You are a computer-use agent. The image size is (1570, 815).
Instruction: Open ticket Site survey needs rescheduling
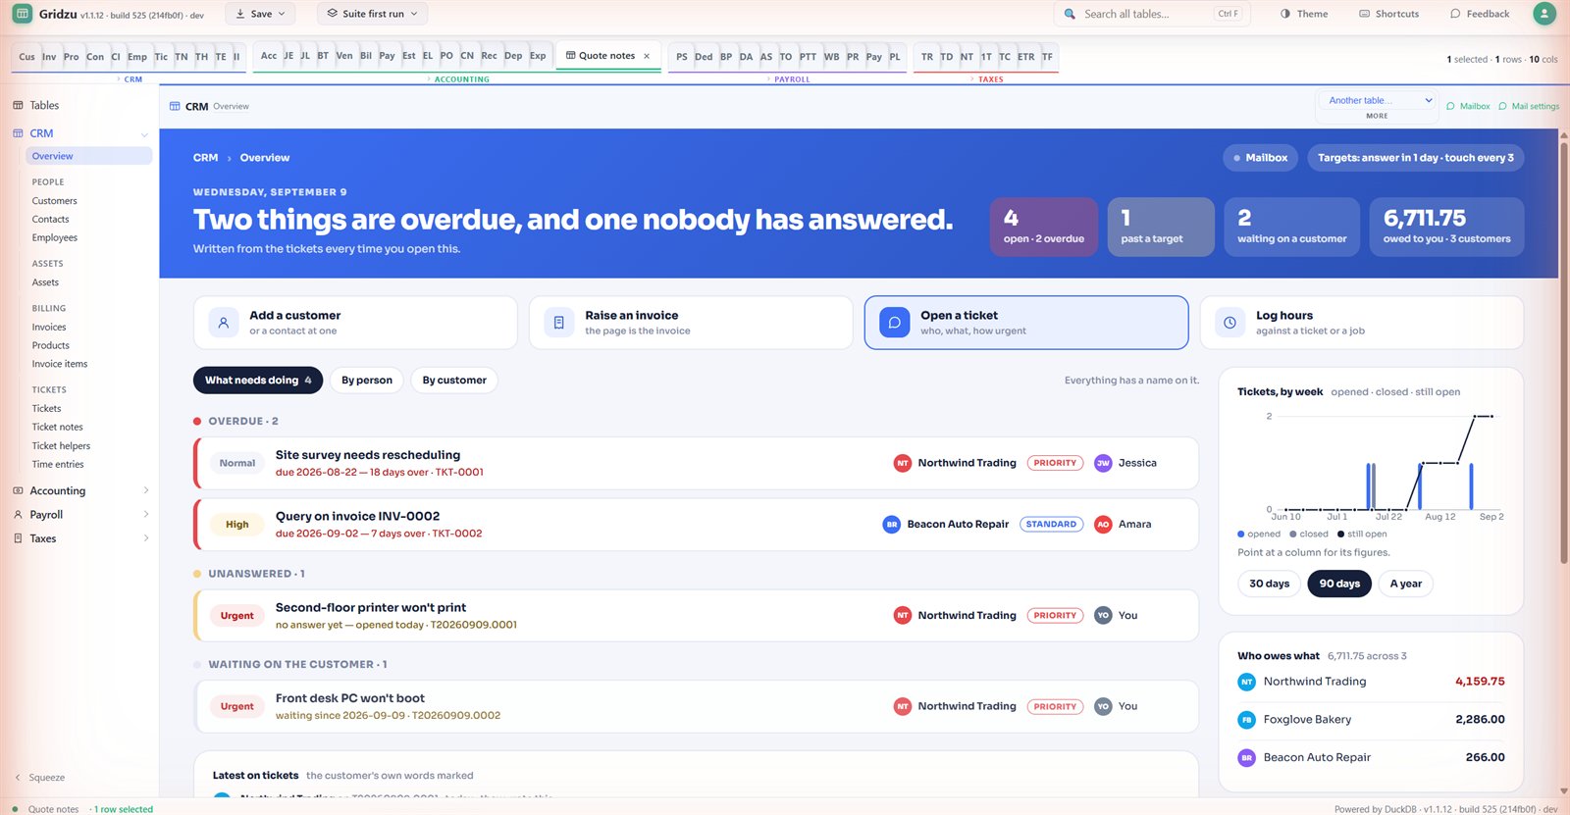[x=696, y=463]
